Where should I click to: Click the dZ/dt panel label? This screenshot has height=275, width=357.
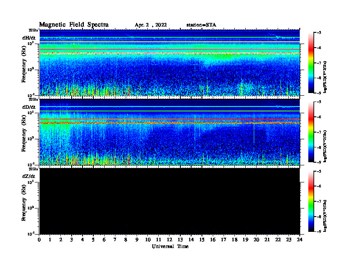pyautogui.click(x=29, y=176)
